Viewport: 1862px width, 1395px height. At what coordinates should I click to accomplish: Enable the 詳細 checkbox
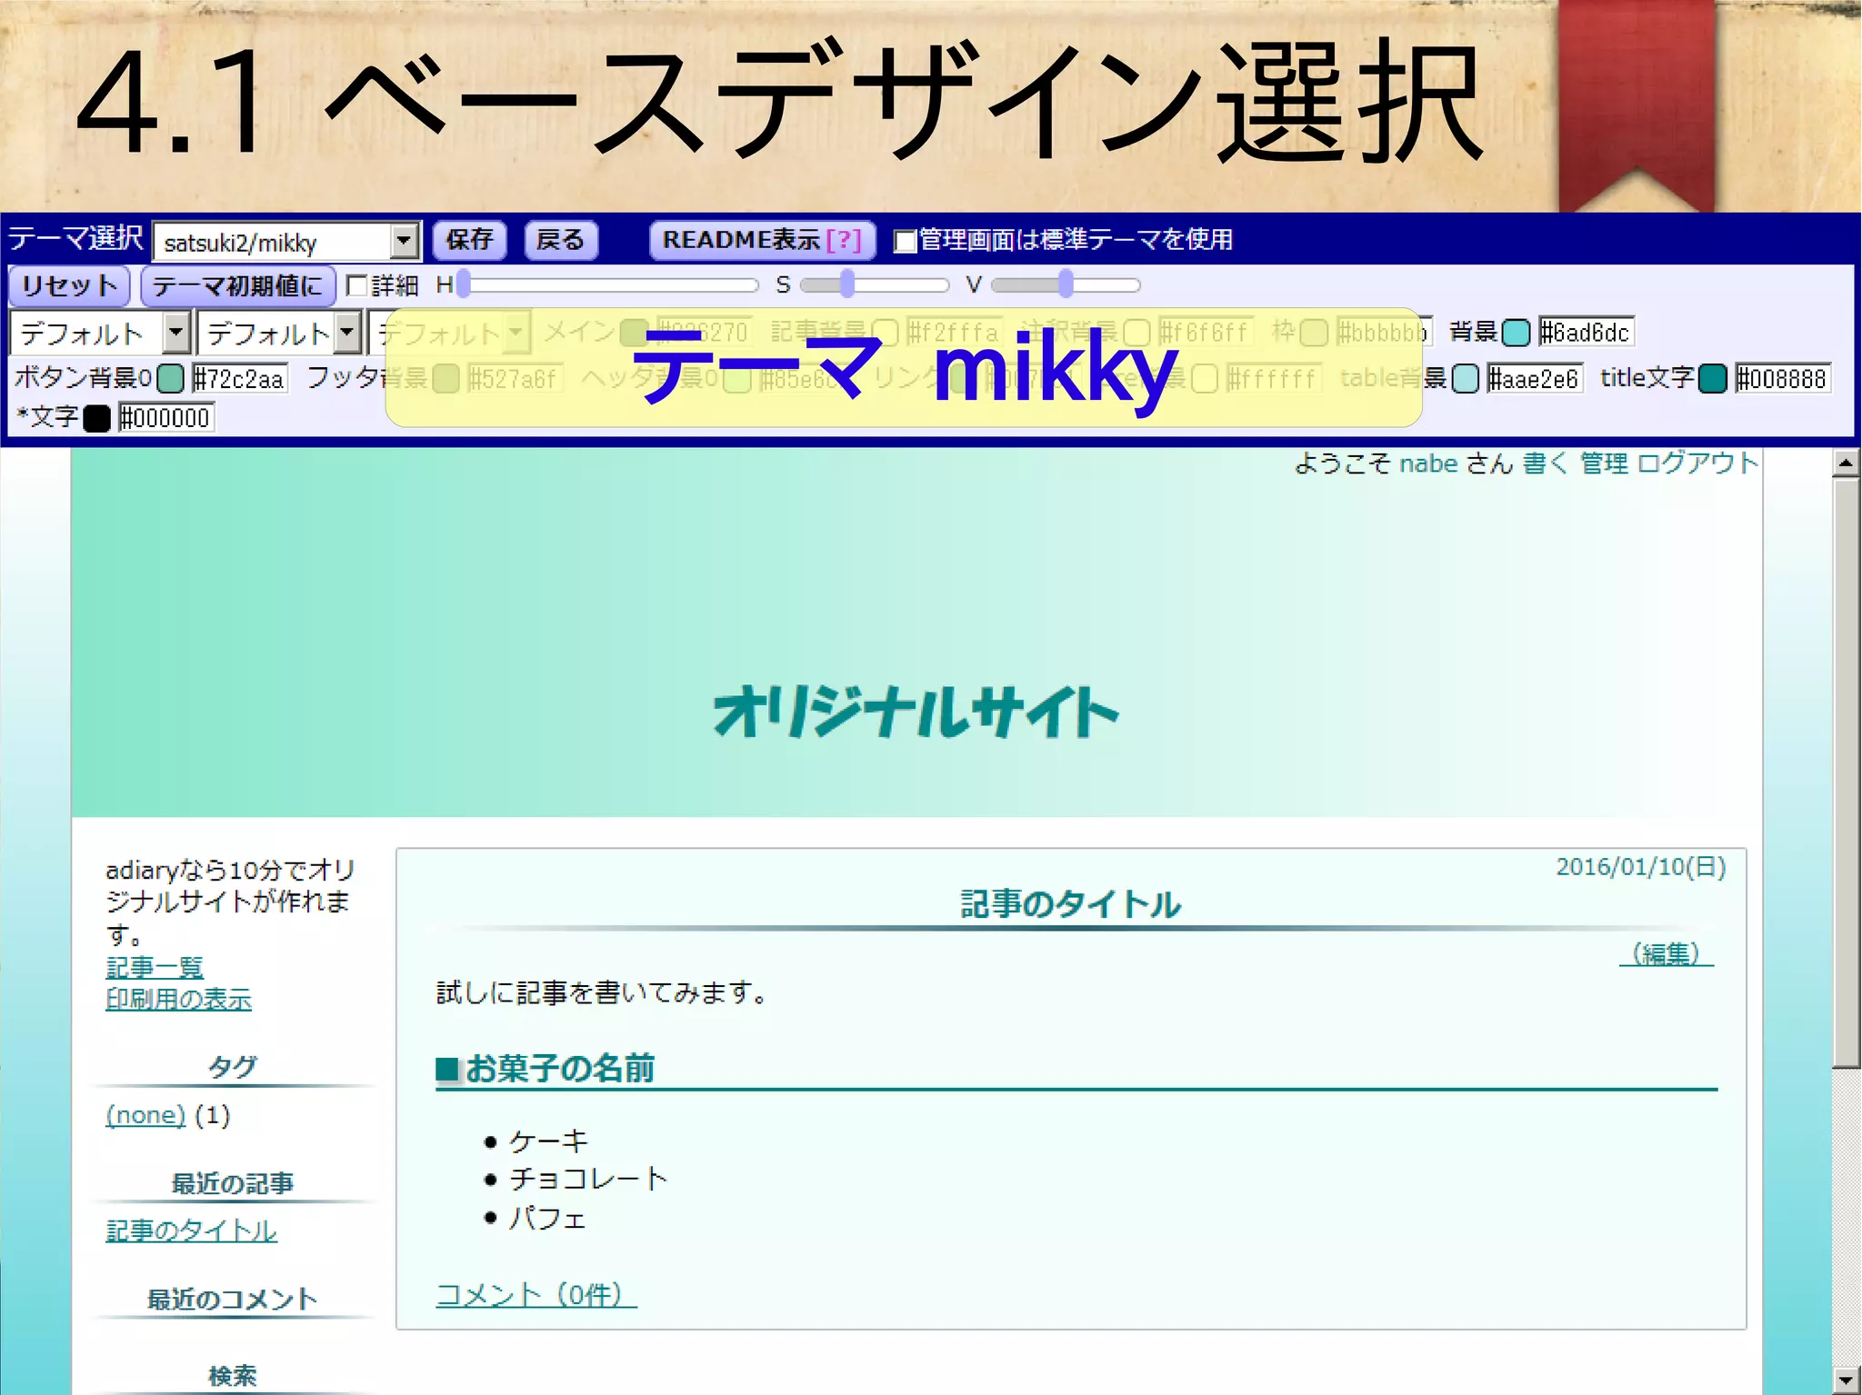[x=357, y=286]
